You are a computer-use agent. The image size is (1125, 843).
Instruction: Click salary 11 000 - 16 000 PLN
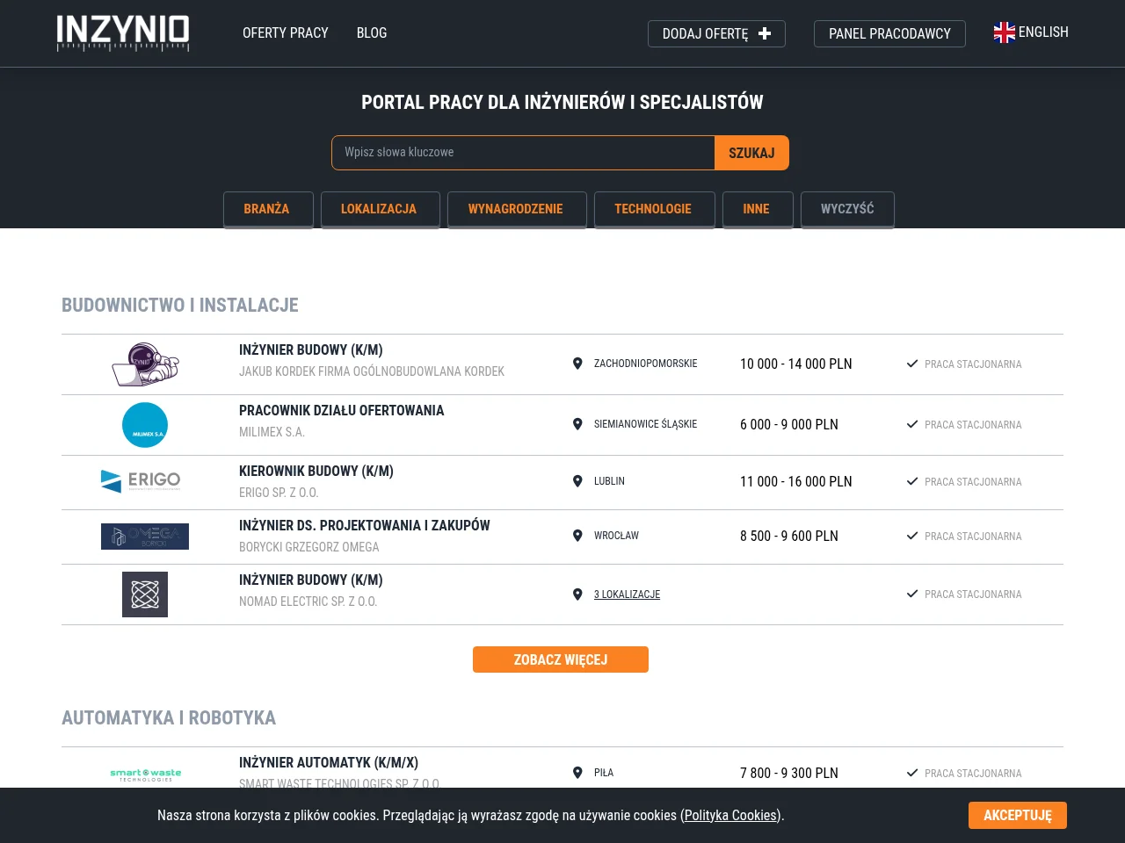pos(796,481)
